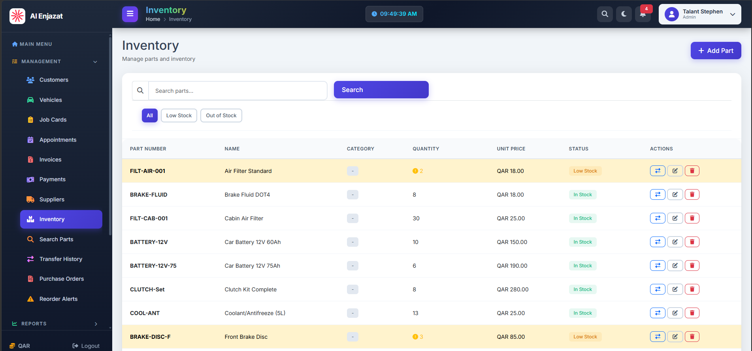
Task: Click the blue Search button
Action: tap(381, 90)
